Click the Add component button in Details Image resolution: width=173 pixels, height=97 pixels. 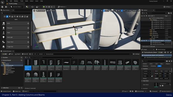point(161,52)
